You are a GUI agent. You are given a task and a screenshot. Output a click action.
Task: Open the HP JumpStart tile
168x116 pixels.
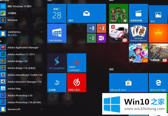point(57,63)
